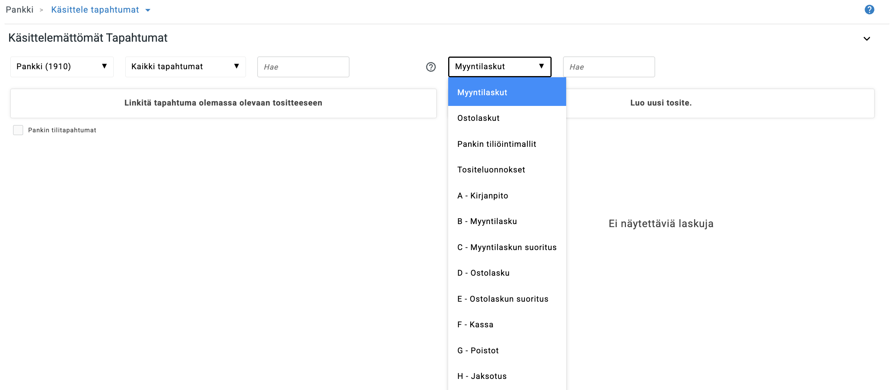Focus the left Hae search field
Image resolution: width=891 pixels, height=390 pixels.
pos(303,67)
